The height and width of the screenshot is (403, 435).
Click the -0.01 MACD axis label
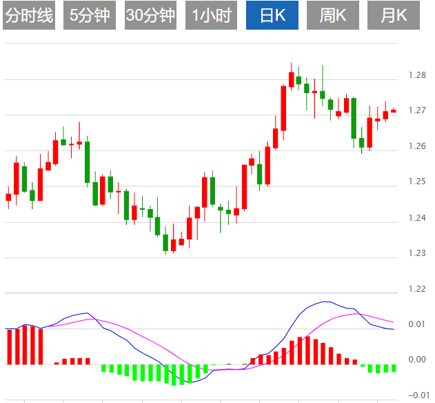click(x=419, y=395)
